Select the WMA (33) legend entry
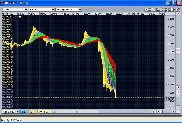The width and height of the screenshot is (182, 123). 8,74
